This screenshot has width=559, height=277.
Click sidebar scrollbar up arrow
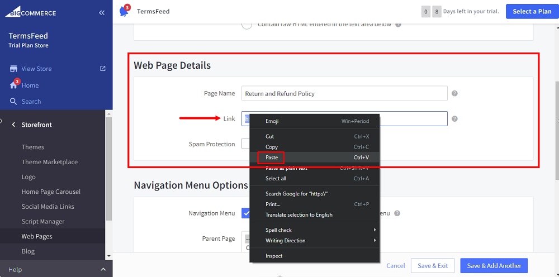pyautogui.click(x=109, y=113)
